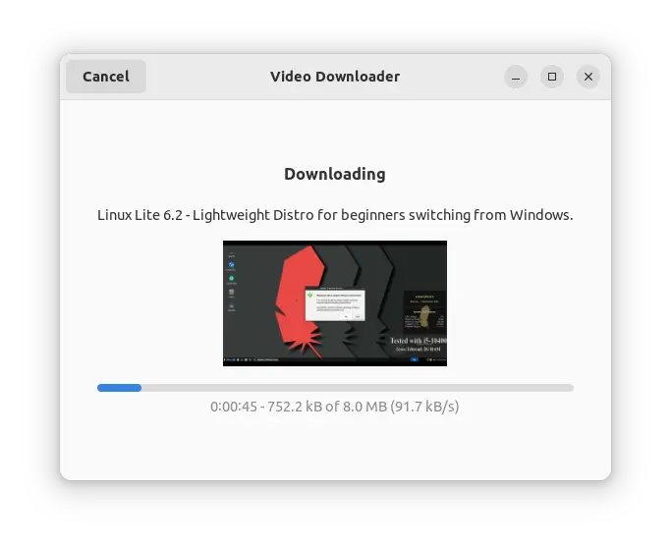Click the red feather logo in thumbnail
This screenshot has width=671, height=546.
point(300,300)
